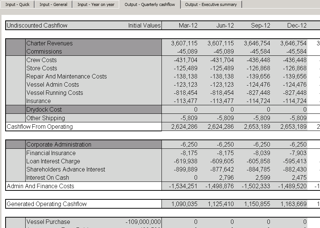Viewport: 320px width, 228px height.
Task: Click the Initial Values column header
Action: (x=144, y=26)
